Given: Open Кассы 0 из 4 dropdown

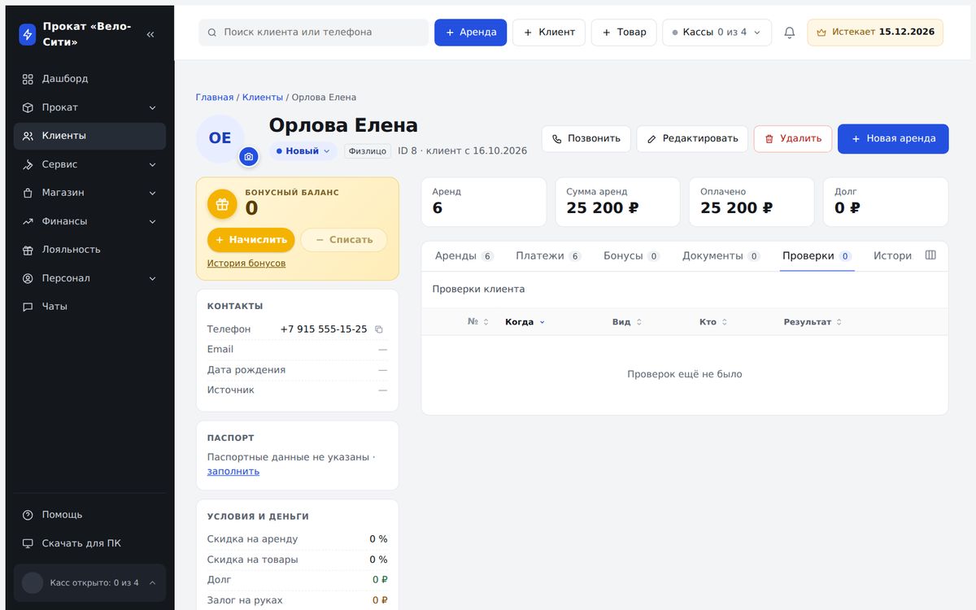Looking at the screenshot, I should tap(717, 33).
